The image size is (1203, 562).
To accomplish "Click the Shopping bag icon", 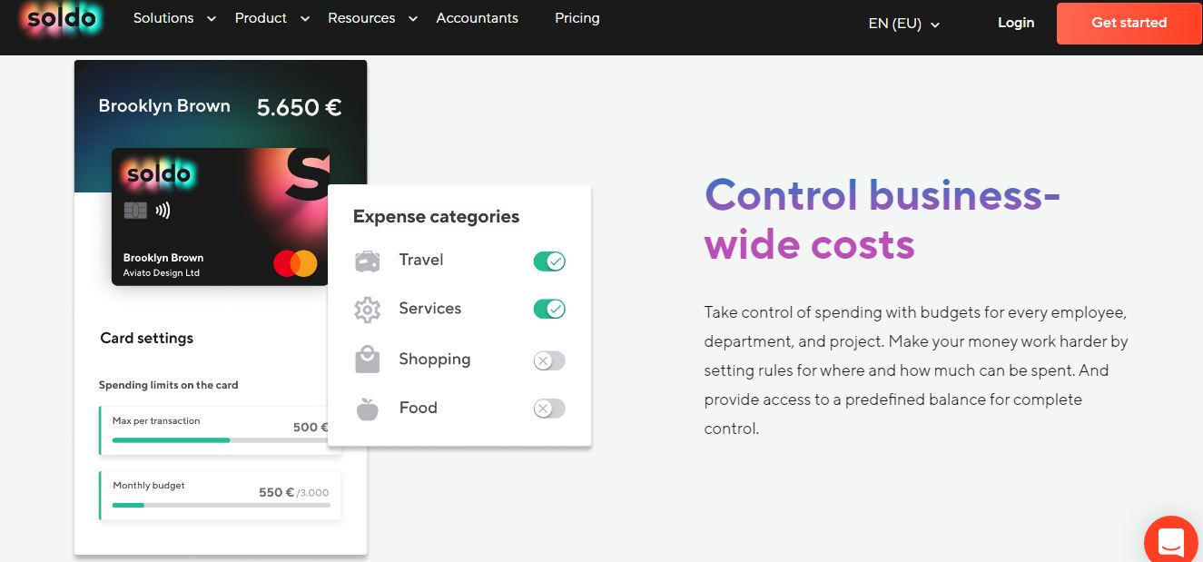I will (x=367, y=360).
